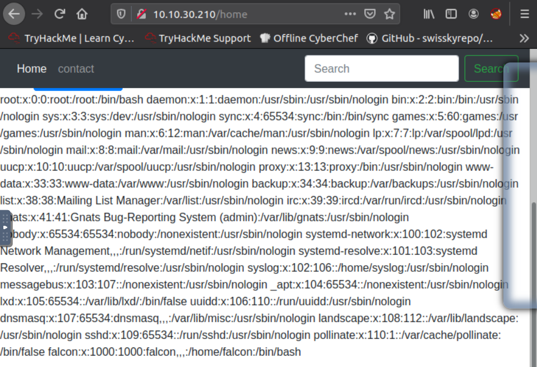The width and height of the screenshot is (537, 367).
Task: Bookmark this page with the star
Action: (x=390, y=14)
